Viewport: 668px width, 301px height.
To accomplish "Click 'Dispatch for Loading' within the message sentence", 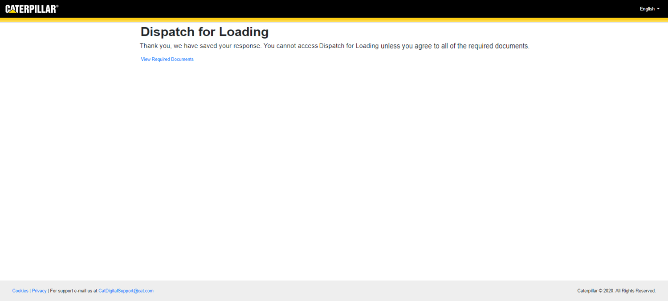I will coord(349,46).
